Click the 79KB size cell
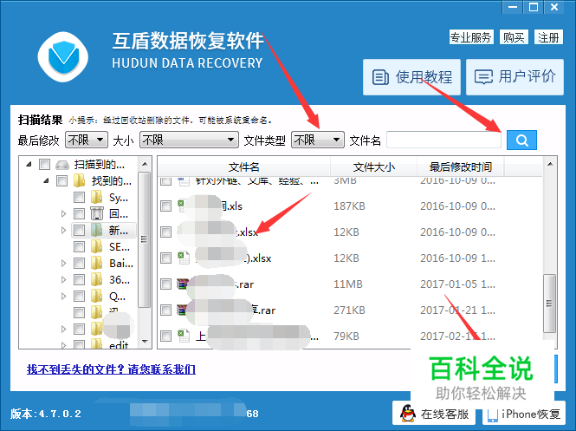The width and height of the screenshot is (576, 431). click(x=346, y=336)
